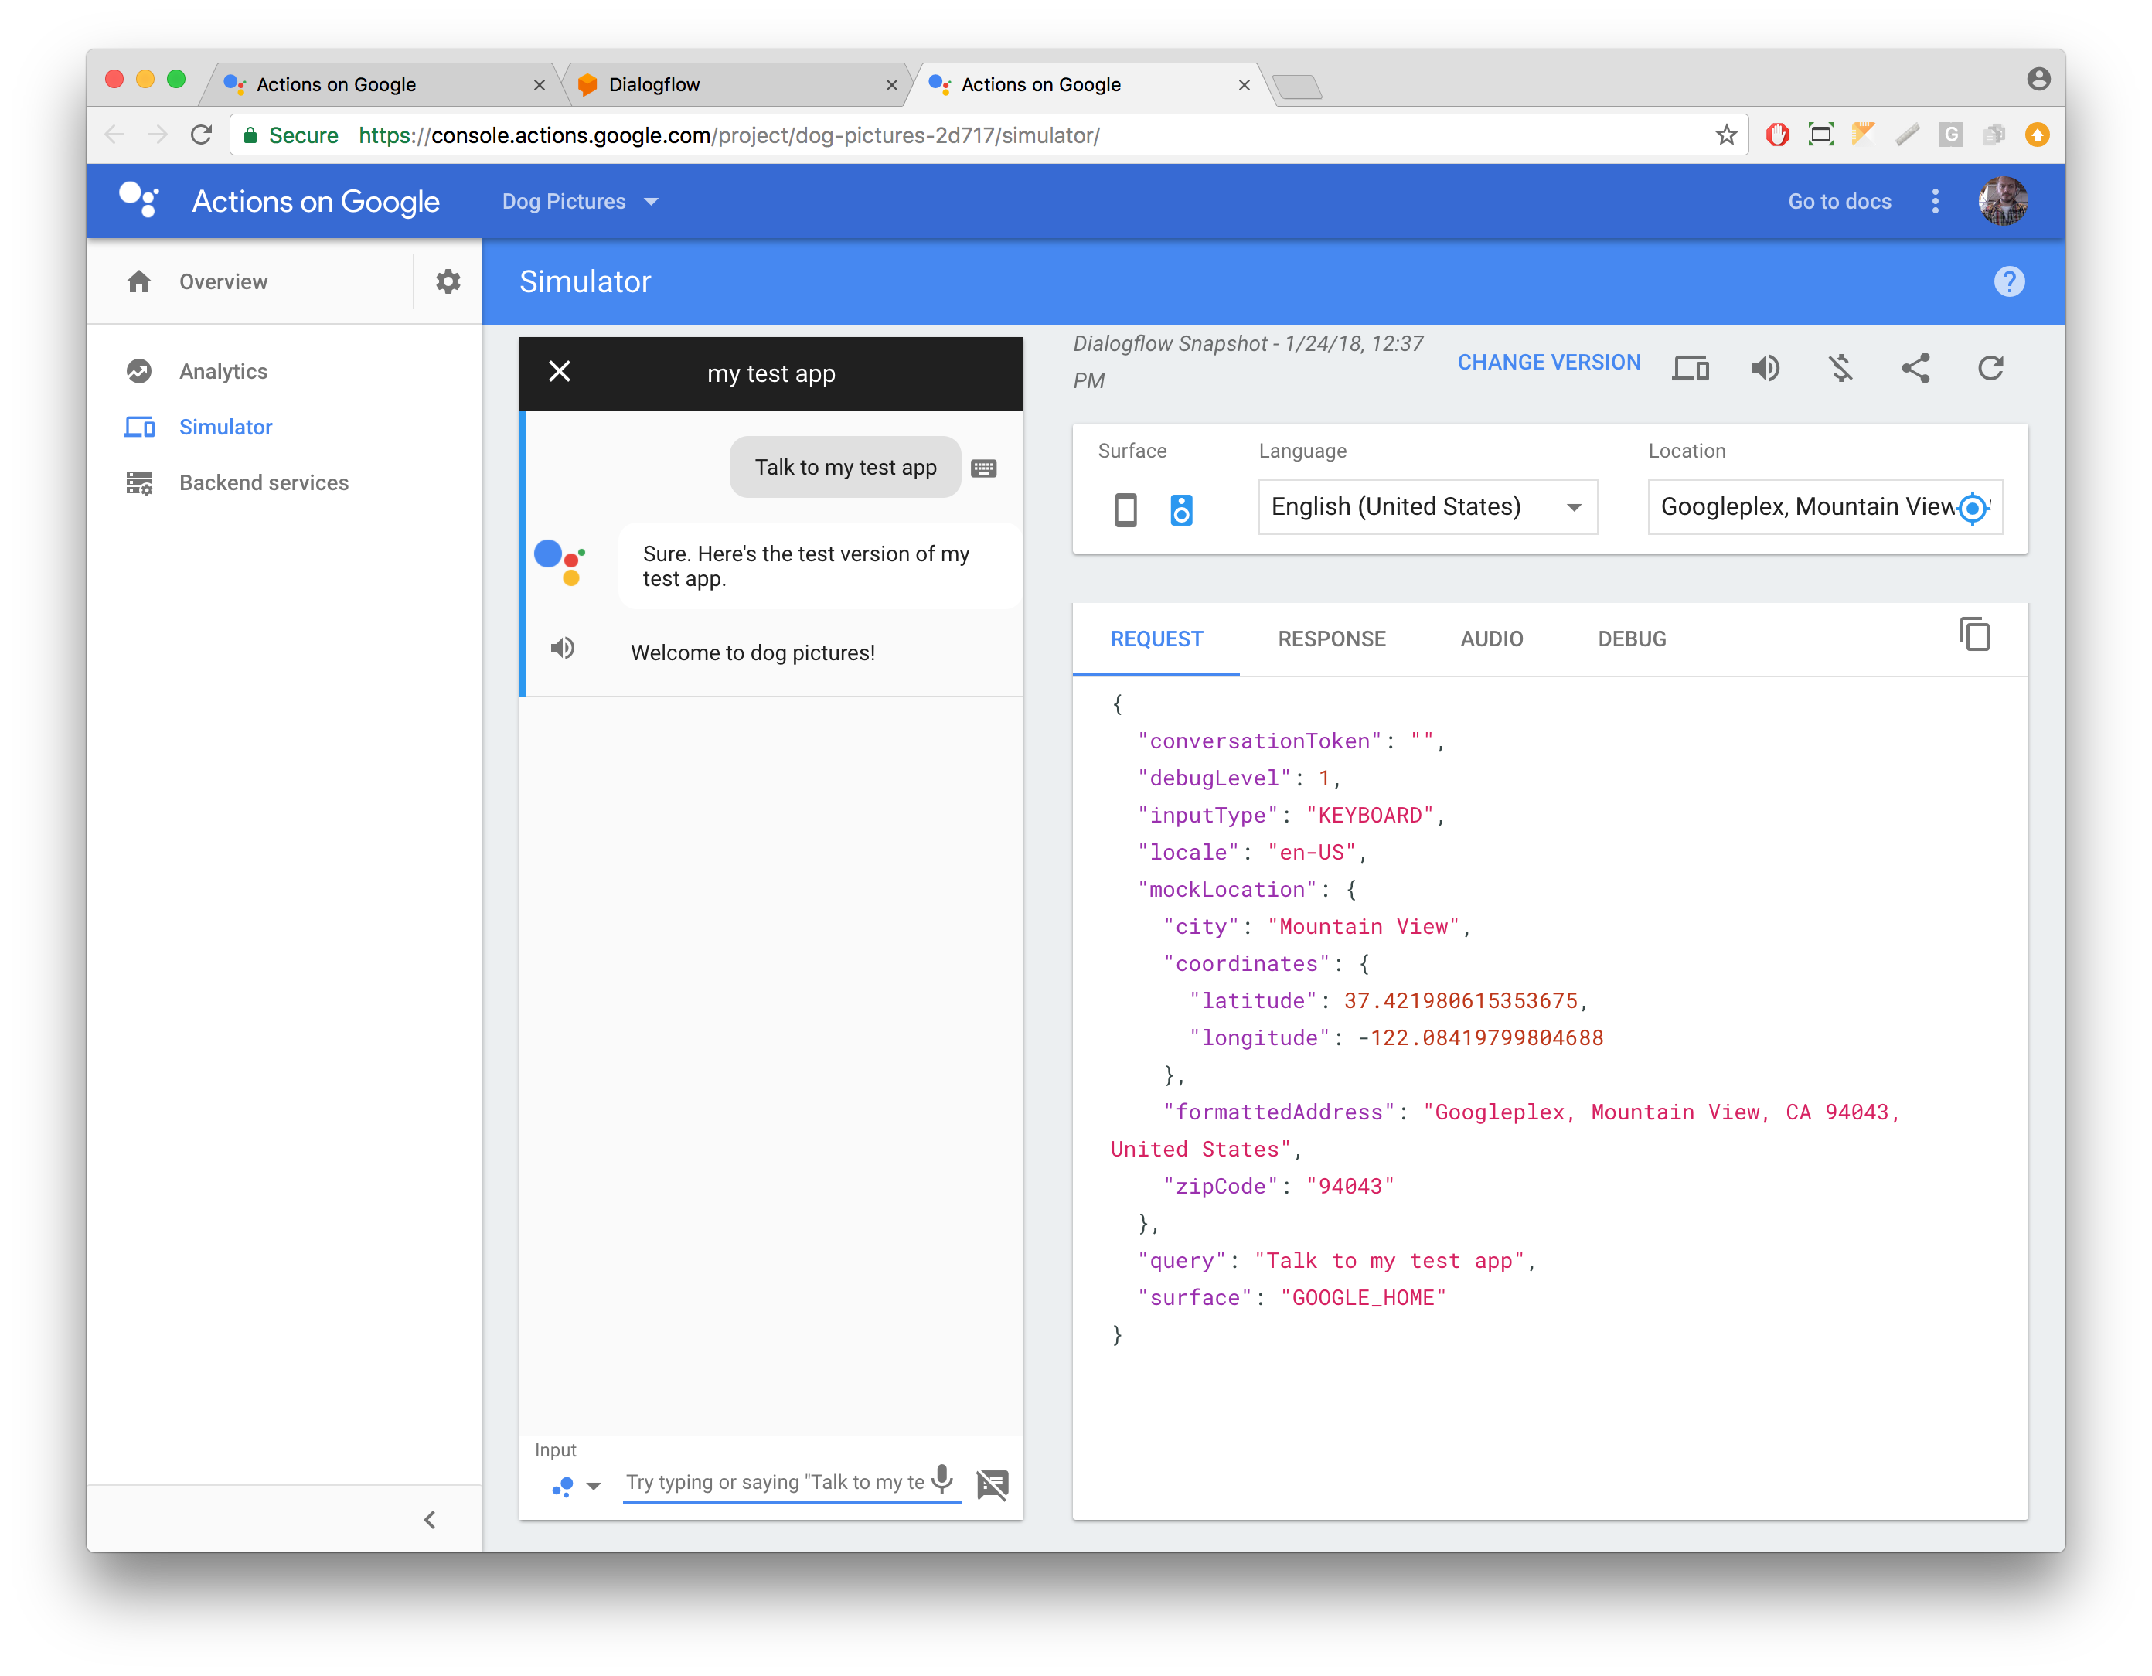Switch to the RESPONSE tab
This screenshot has width=2152, height=1676.
1331,639
